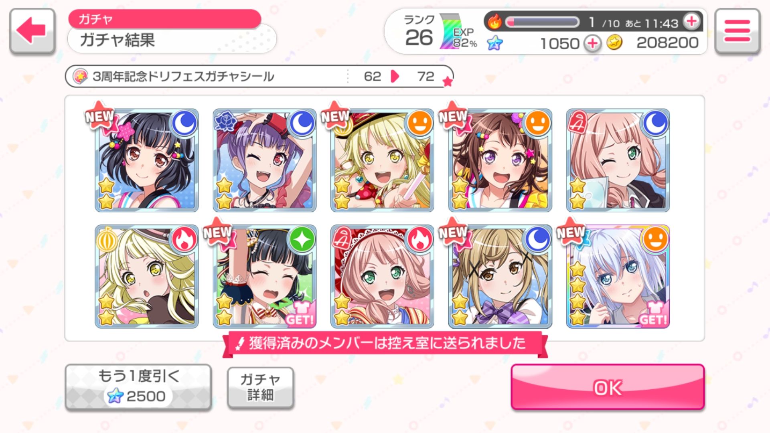The image size is (770, 433).
Task: Open the hamburger menu icon
Action: 737,31
